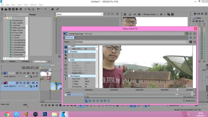This screenshot has width=208, height=117.
Task: Click the Pause button in transport bar
Action: 57,105
